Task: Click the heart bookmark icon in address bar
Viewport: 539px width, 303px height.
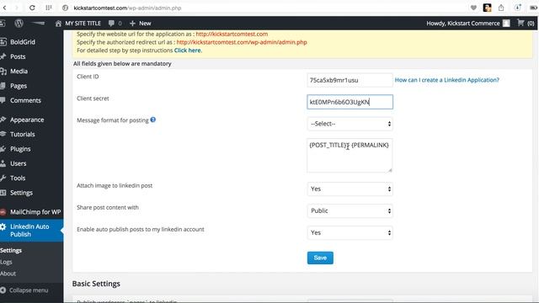Action: point(473,8)
